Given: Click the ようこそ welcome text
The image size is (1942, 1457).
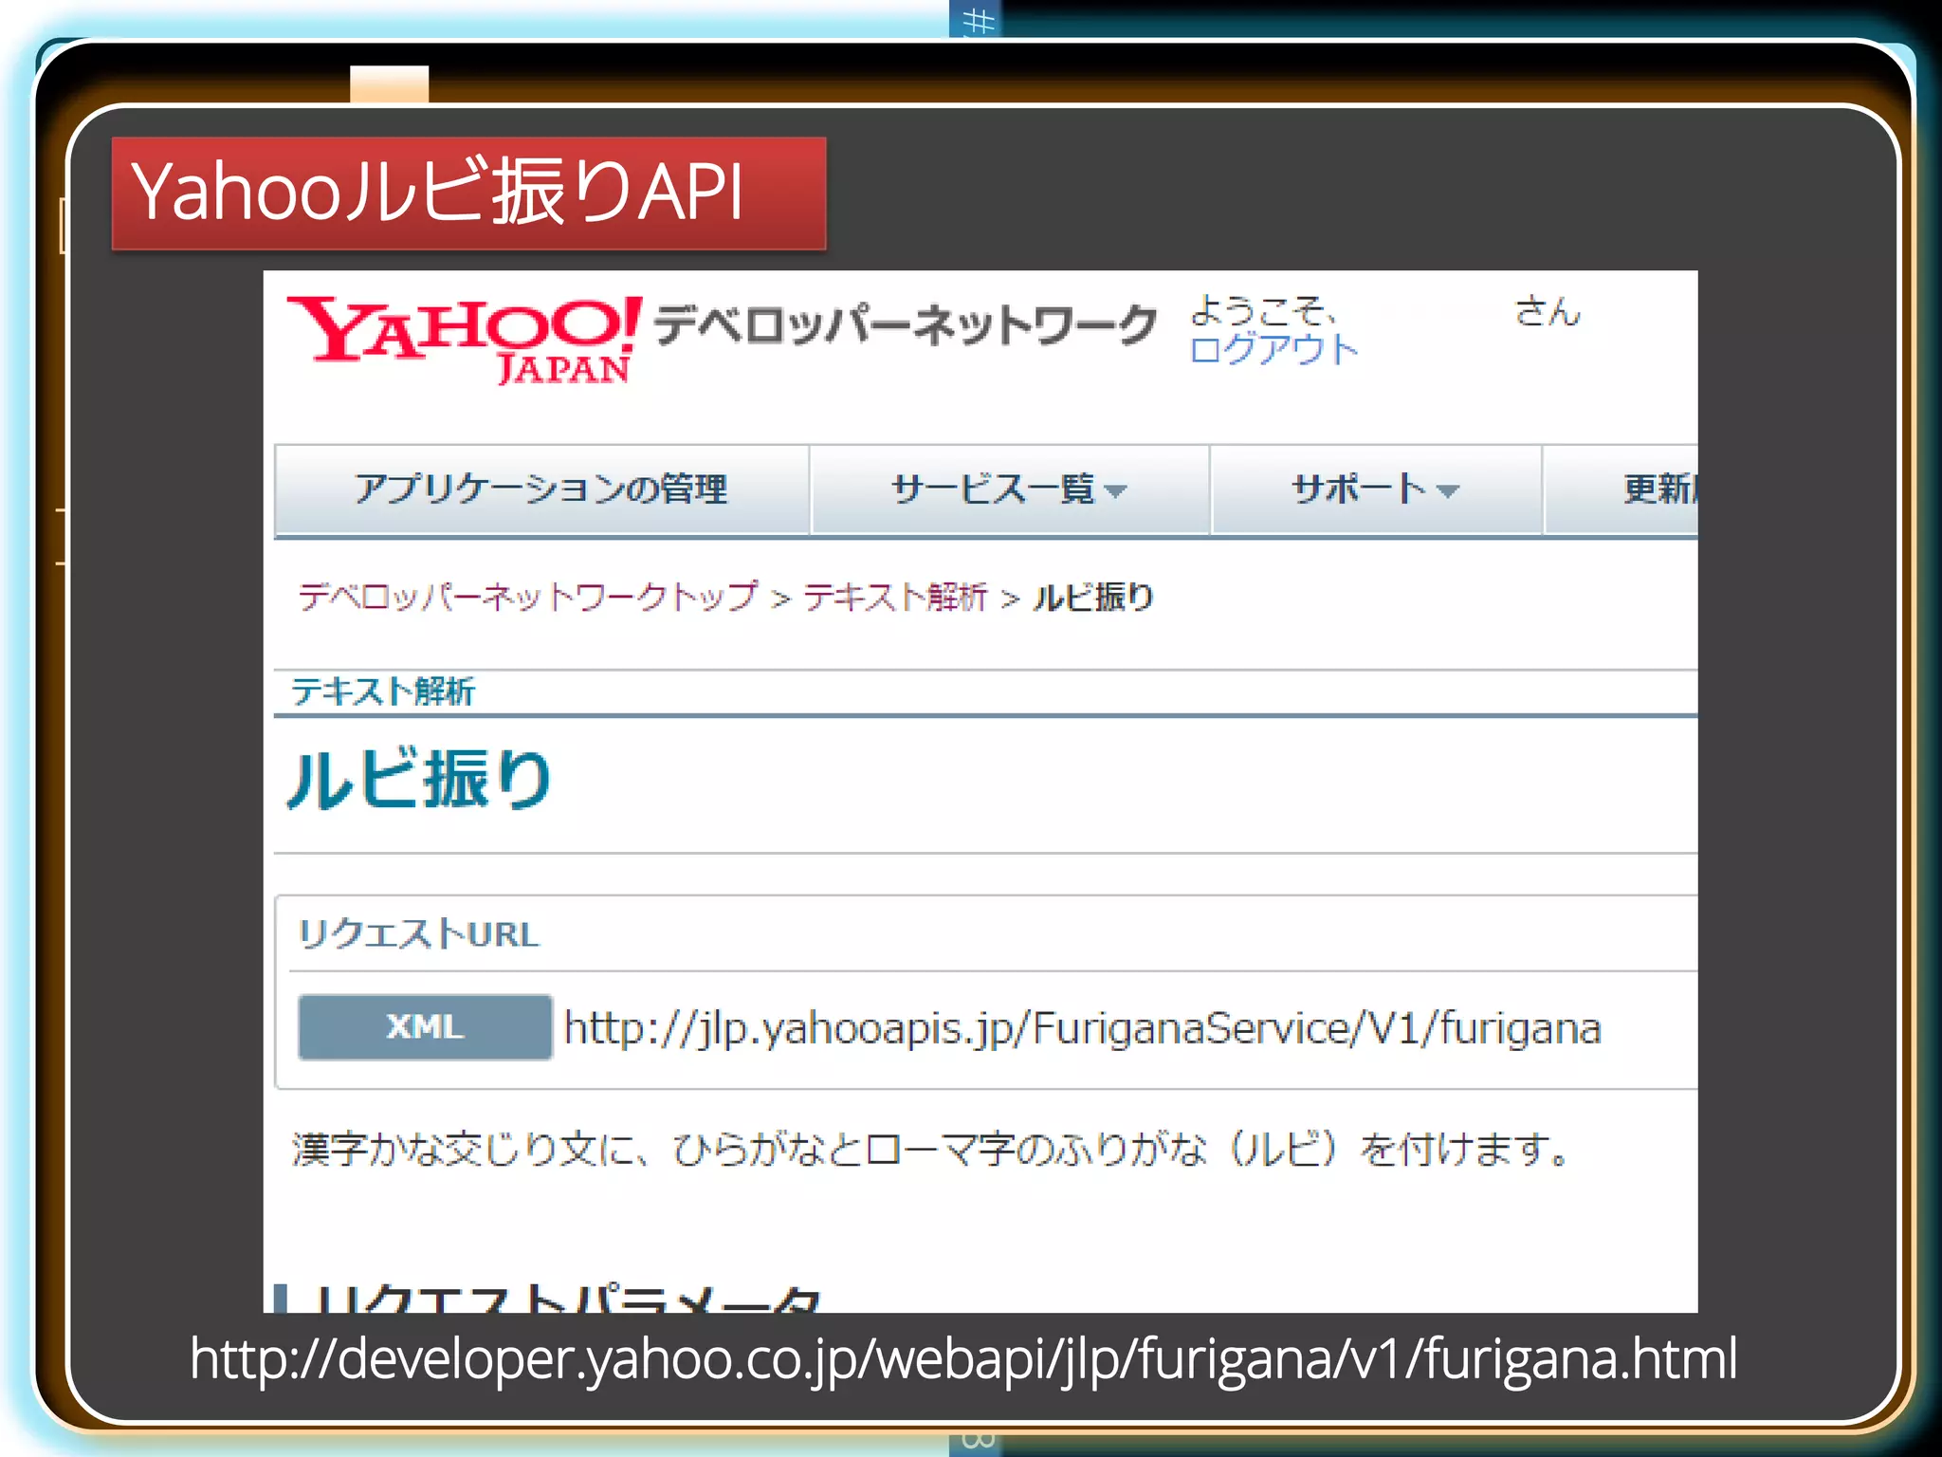Looking at the screenshot, I should 1262,310.
